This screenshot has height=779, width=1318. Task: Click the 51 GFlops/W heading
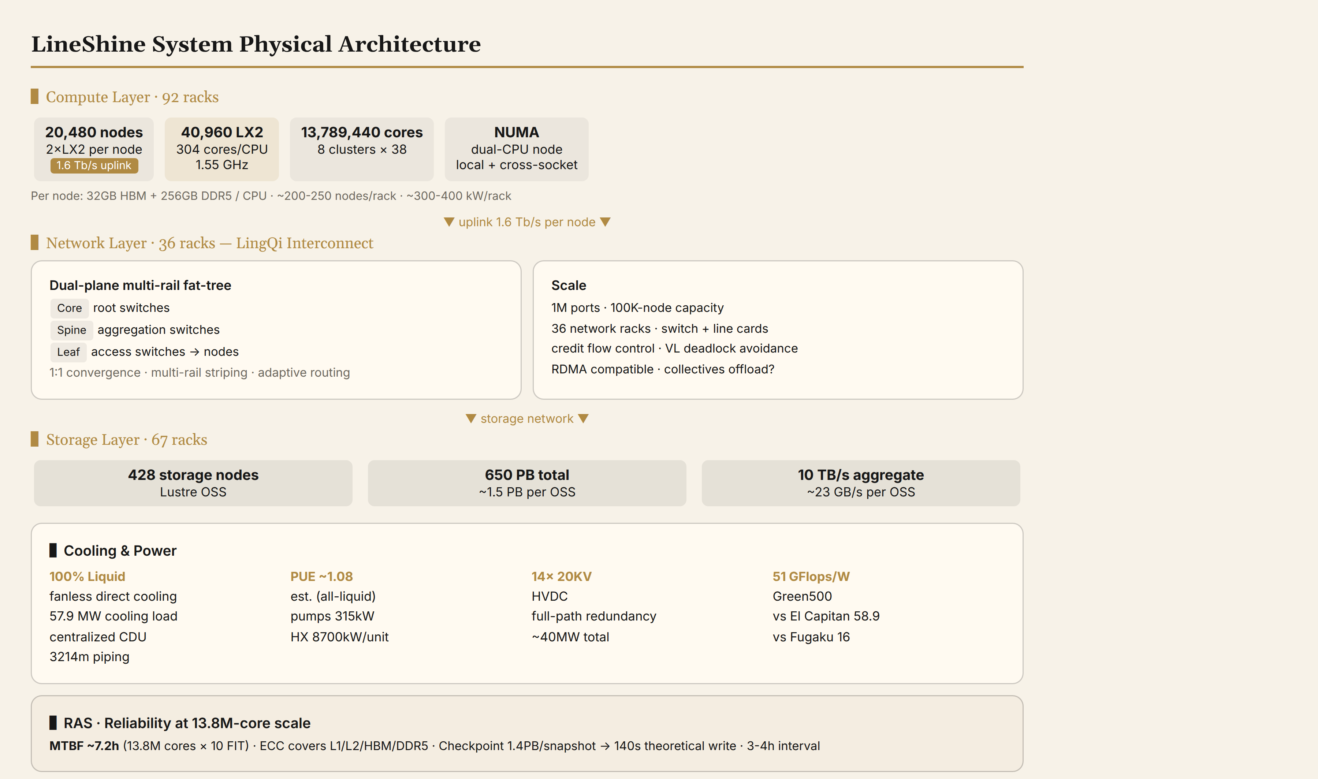click(811, 576)
